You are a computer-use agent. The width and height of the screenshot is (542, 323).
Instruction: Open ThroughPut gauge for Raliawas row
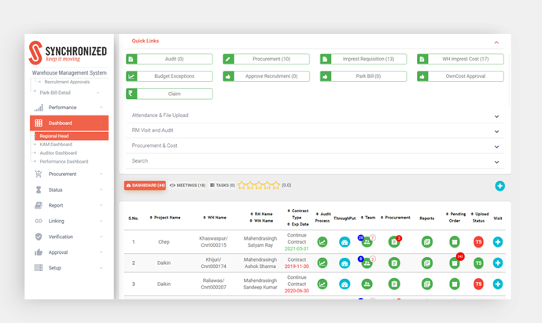[x=345, y=284]
